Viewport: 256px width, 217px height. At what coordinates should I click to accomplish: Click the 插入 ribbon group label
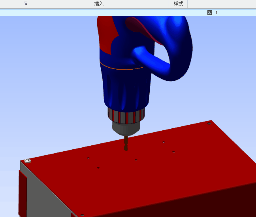(99, 4)
